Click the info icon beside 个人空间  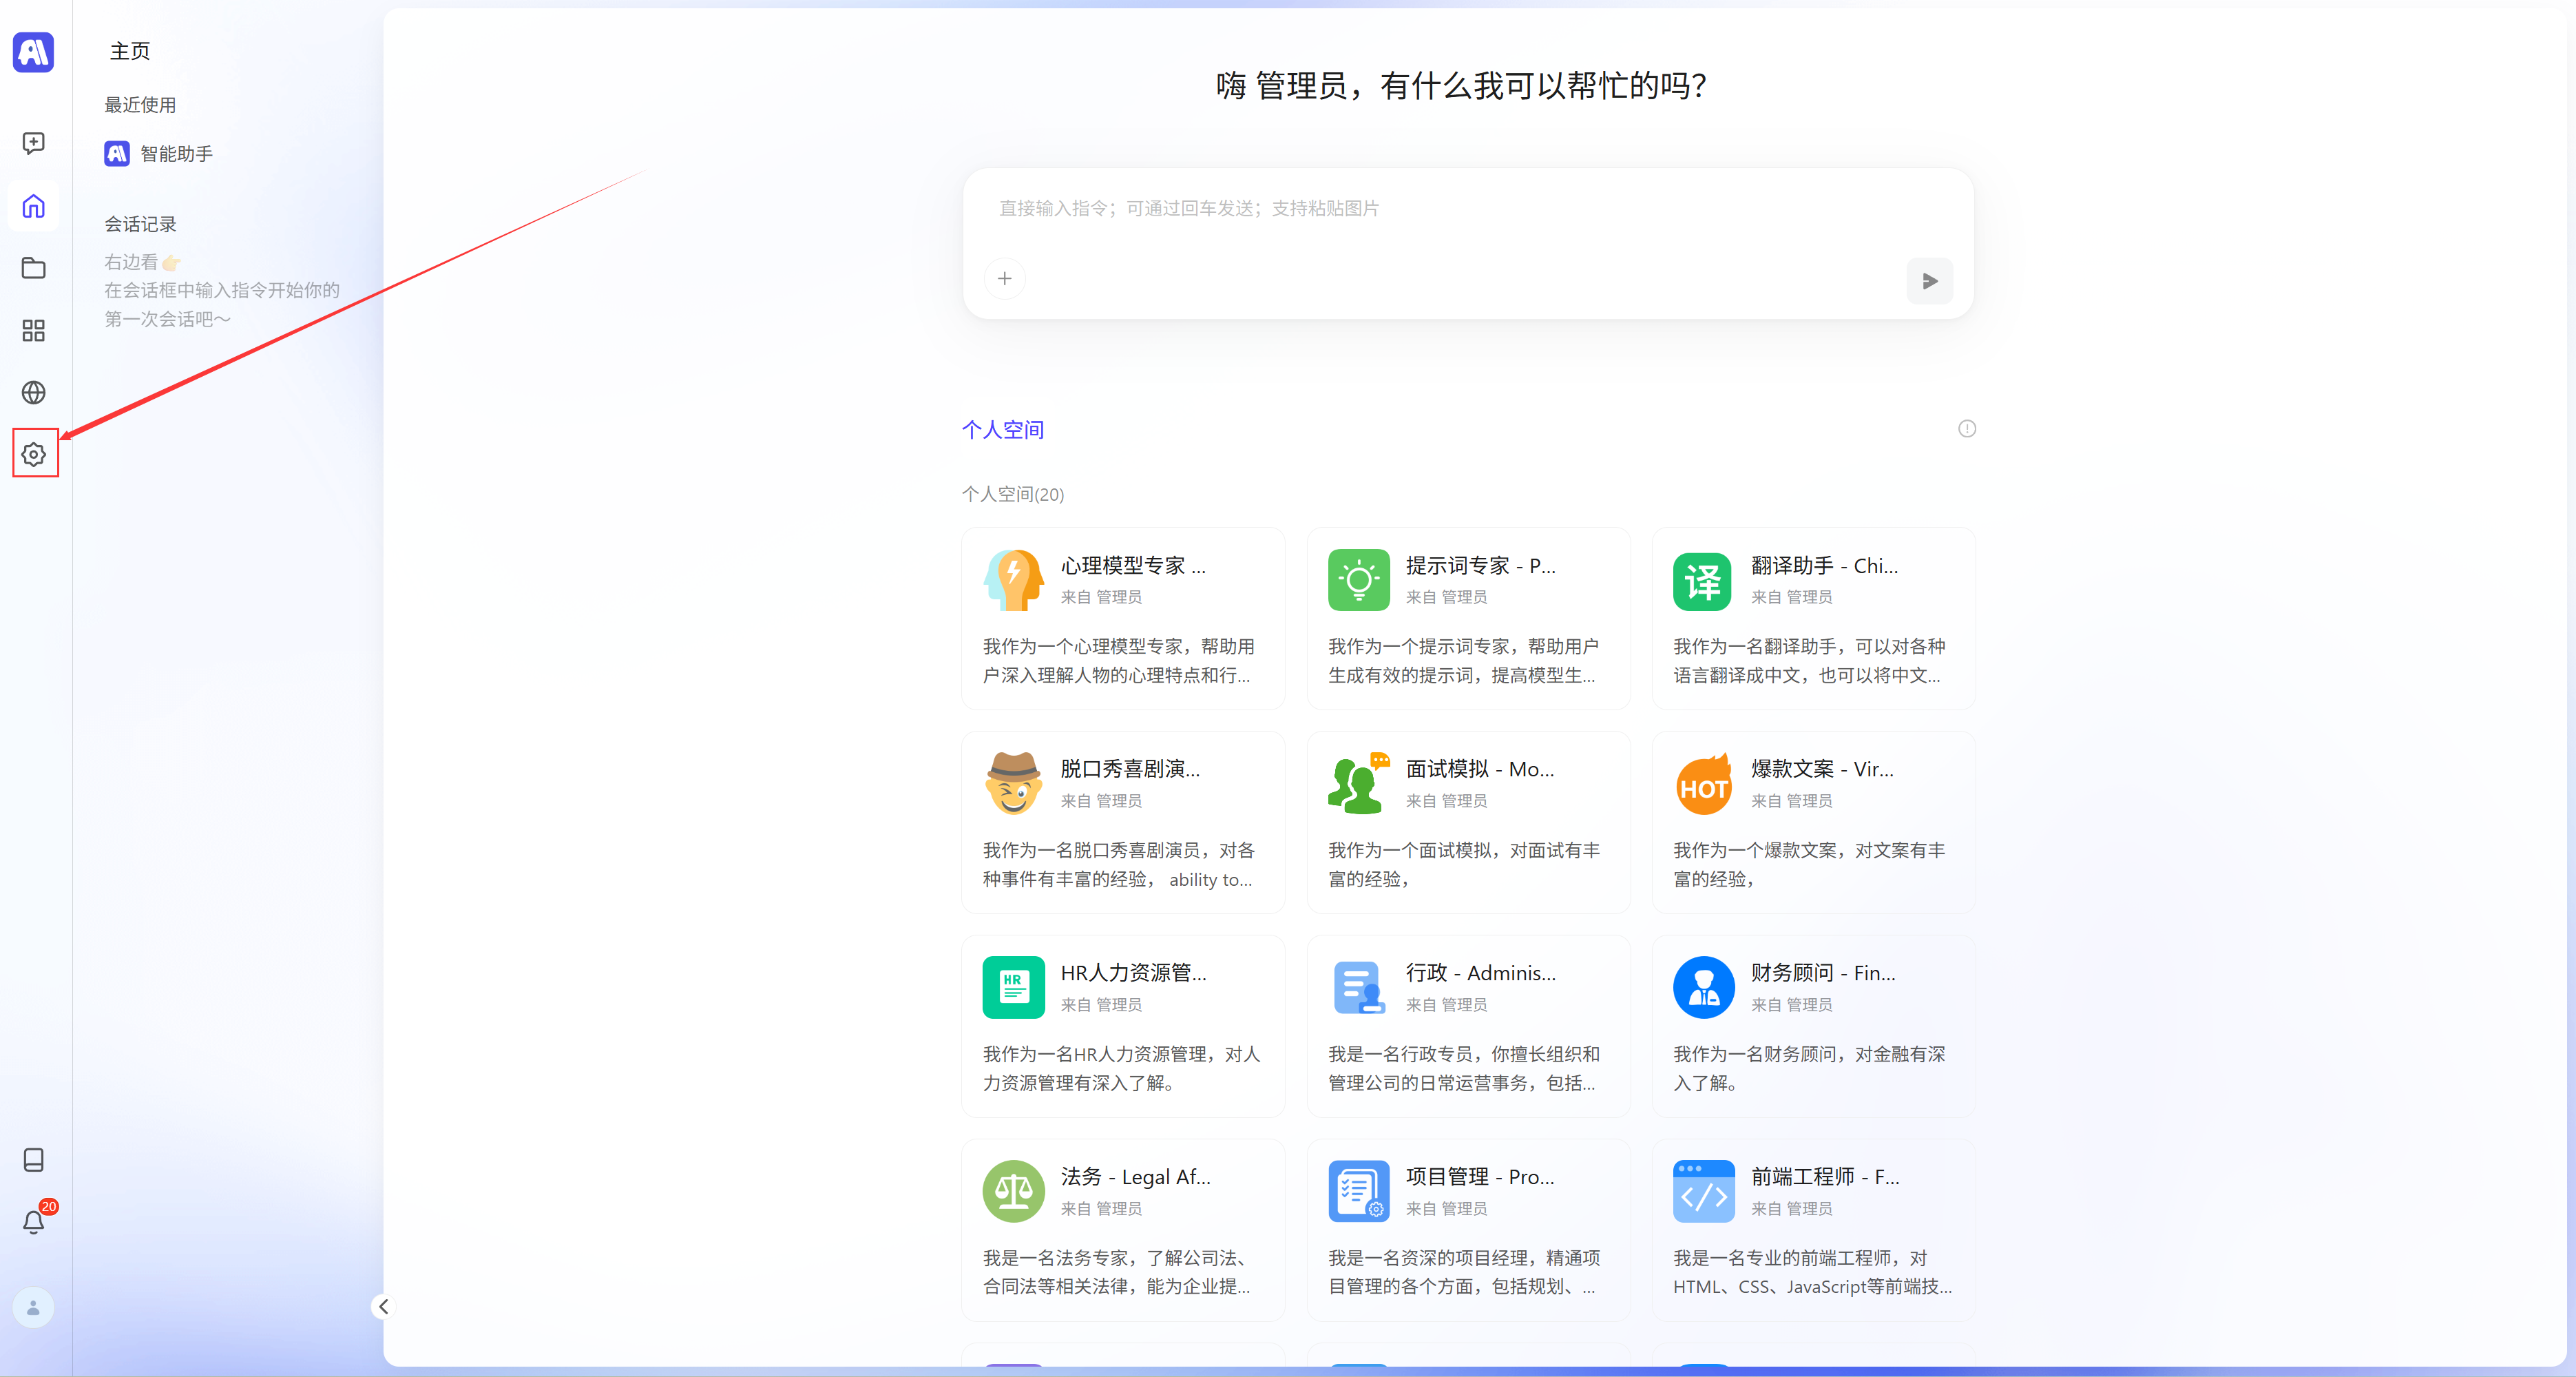[1966, 428]
